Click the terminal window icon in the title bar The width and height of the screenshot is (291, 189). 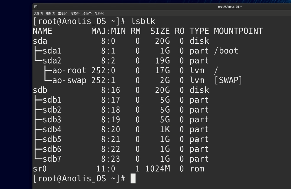click(36, 6)
